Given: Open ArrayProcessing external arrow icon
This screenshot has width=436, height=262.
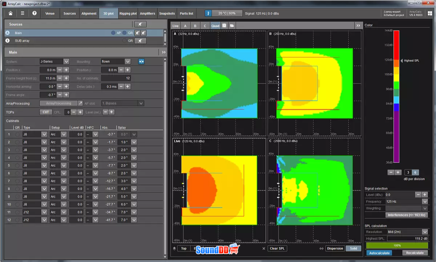Looking at the screenshot, I should click(81, 103).
